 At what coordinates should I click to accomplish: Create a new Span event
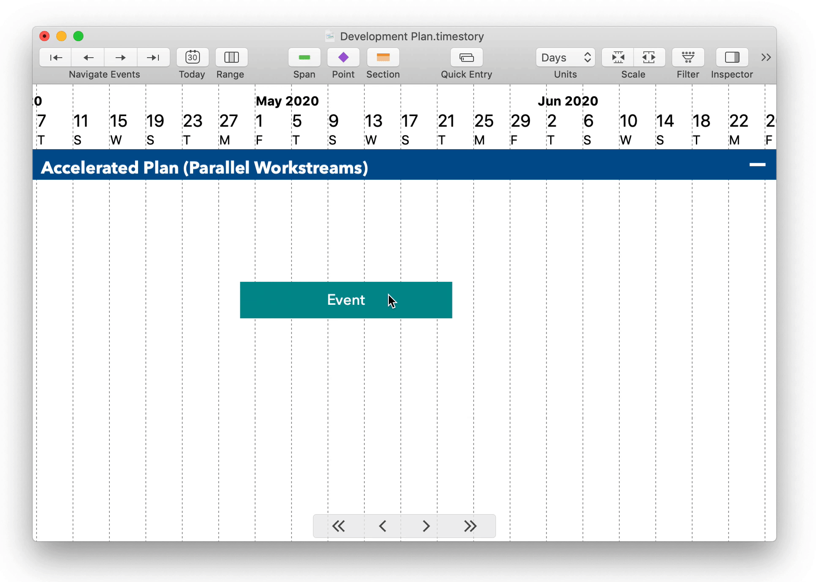305,57
